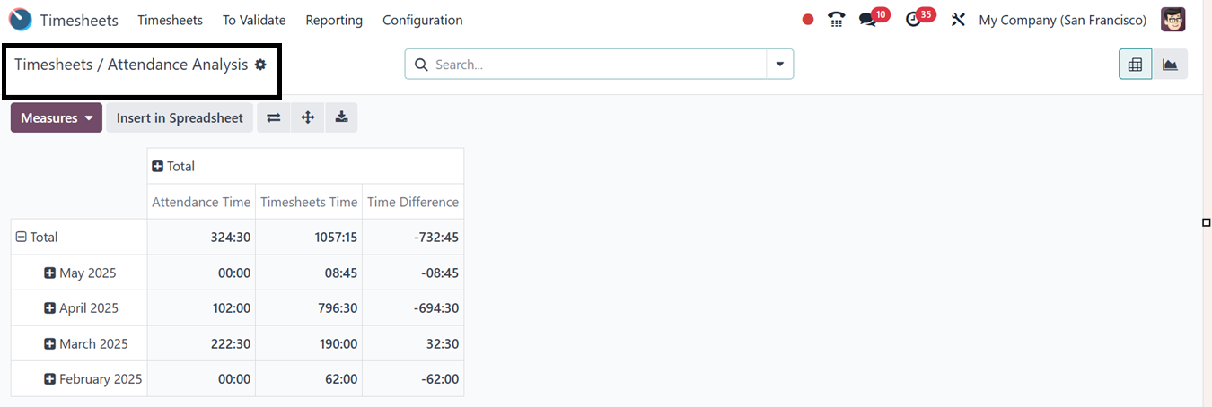Viewport: 1212px width, 407px height.
Task: Download the pivot table as xlsx
Action: (x=341, y=117)
